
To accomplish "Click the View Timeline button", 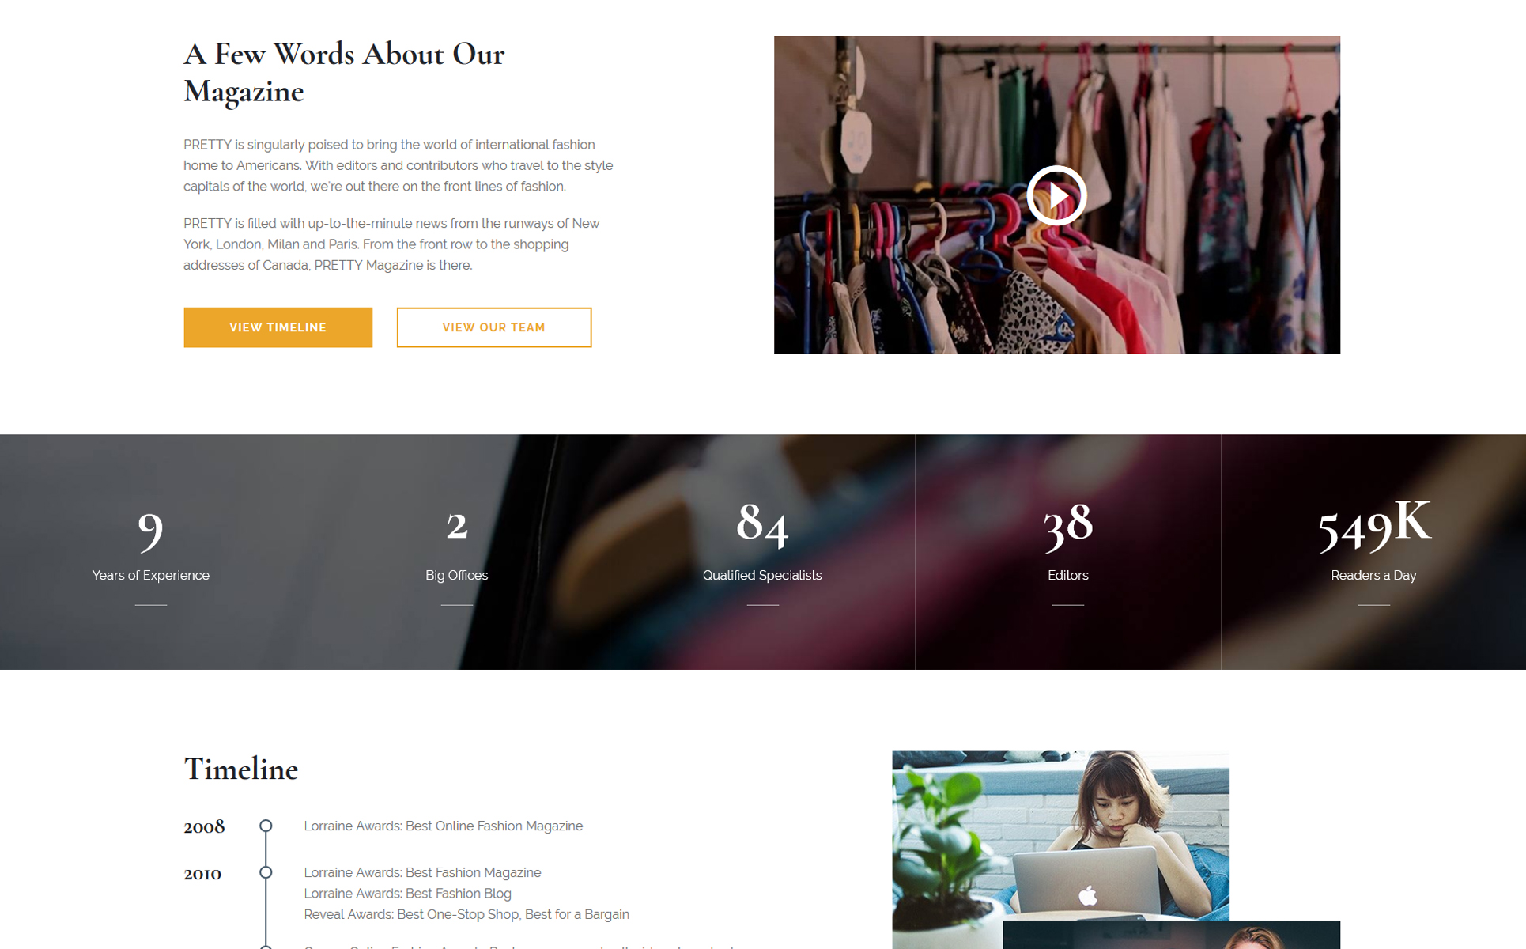I will coord(278,327).
